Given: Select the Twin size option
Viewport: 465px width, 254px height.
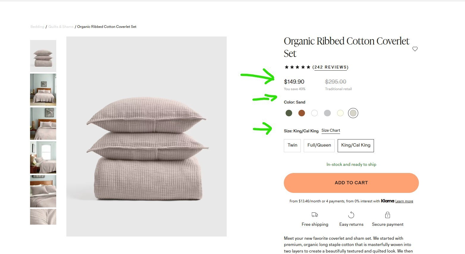Looking at the screenshot, I should [x=292, y=145].
